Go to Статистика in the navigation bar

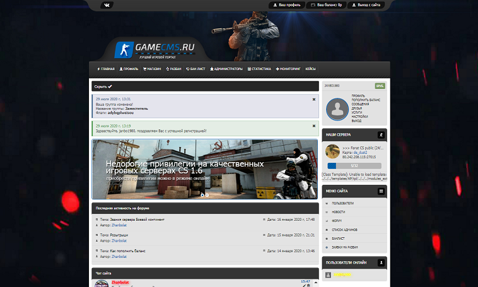(x=259, y=69)
